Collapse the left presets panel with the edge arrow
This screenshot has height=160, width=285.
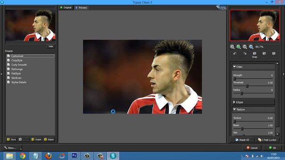click(1, 74)
